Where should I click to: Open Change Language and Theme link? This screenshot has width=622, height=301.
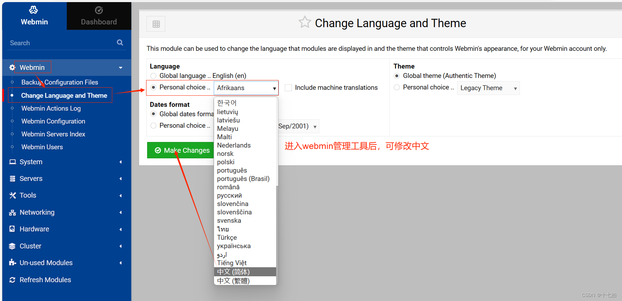(64, 95)
